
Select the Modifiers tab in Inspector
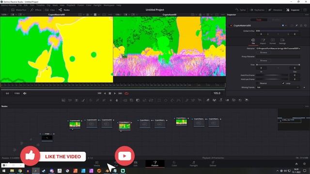coord(277,20)
